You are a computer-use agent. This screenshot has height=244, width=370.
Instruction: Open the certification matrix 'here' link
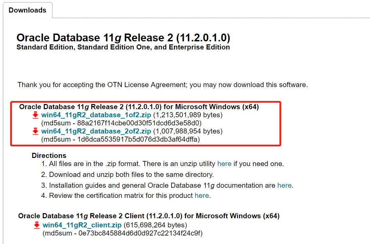[x=202, y=196]
